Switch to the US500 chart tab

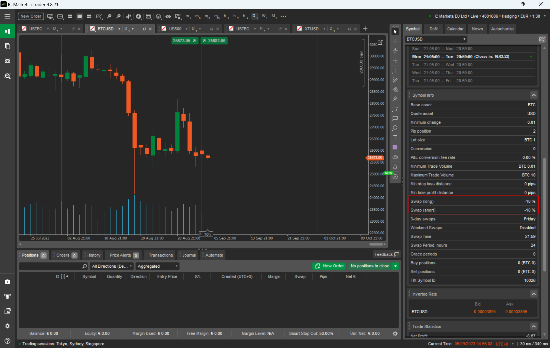(175, 29)
